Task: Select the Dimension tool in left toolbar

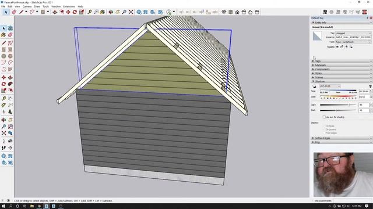Action: pos(10,98)
